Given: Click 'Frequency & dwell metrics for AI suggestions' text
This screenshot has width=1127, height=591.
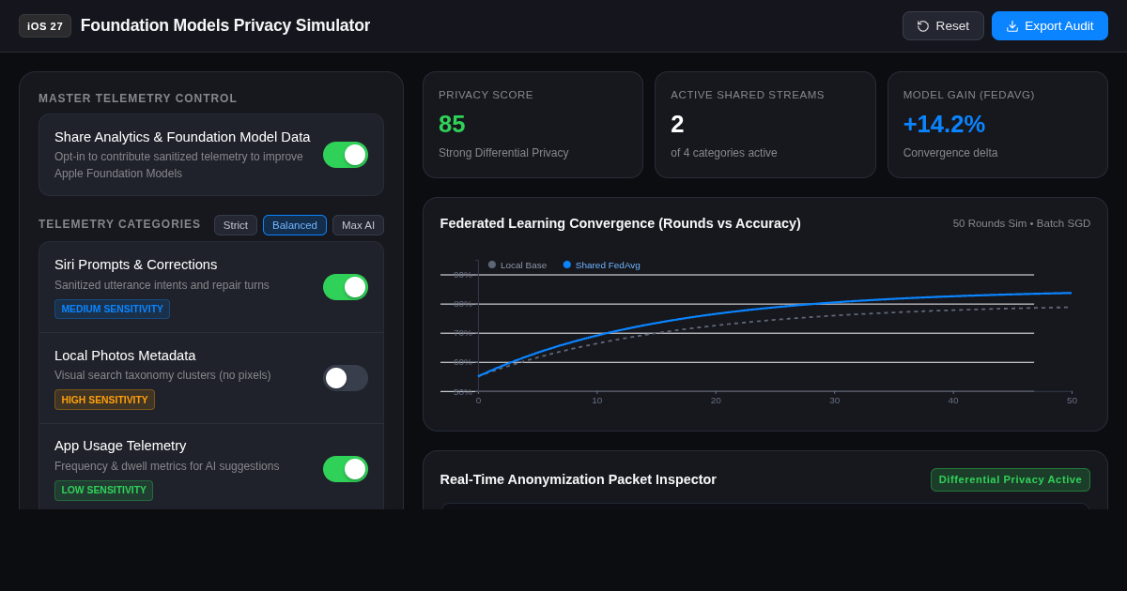Looking at the screenshot, I should click(x=167, y=466).
